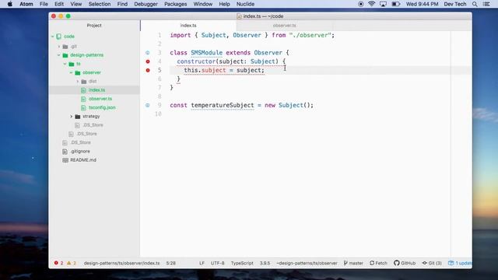Open the errors count in status bar
This screenshot has height=280, width=498.
click(58, 263)
